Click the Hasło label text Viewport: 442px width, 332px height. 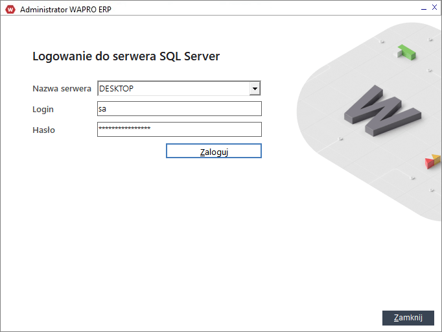pyautogui.click(x=43, y=130)
